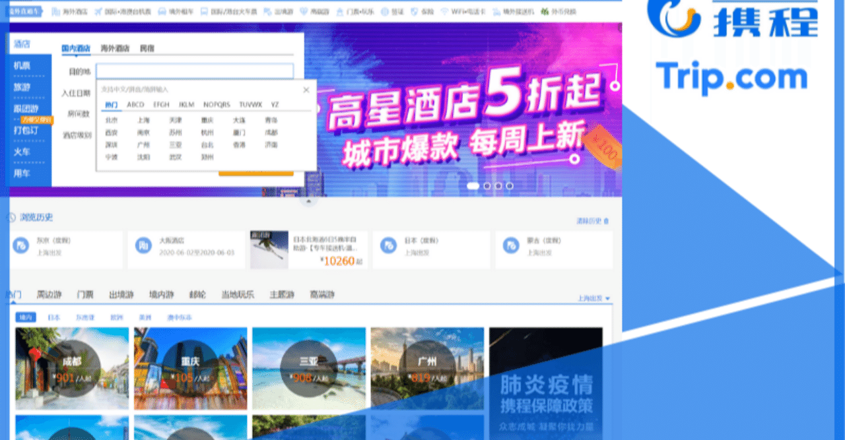Click the clock icon beside 浏览历史
This screenshot has width=845, height=440.
point(11,217)
